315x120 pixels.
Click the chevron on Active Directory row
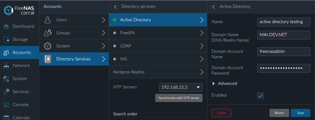tap(202, 20)
